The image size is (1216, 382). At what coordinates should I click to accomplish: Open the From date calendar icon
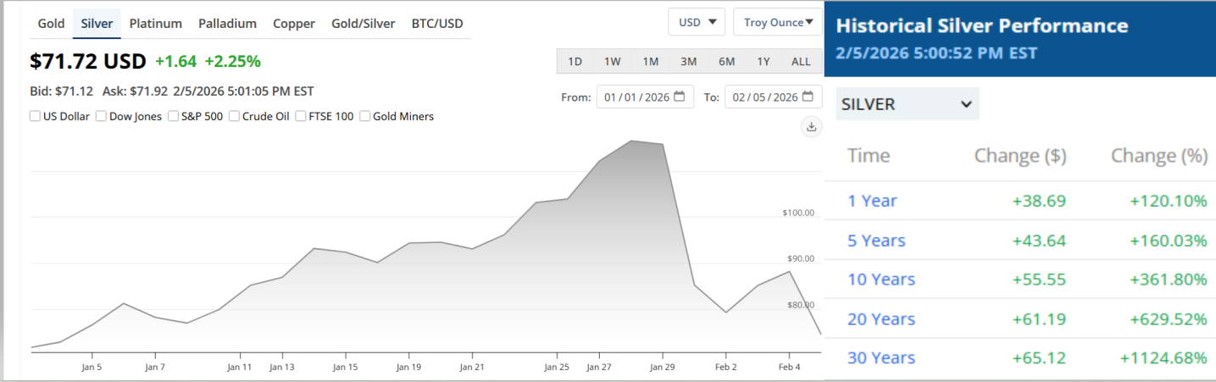coord(679,97)
